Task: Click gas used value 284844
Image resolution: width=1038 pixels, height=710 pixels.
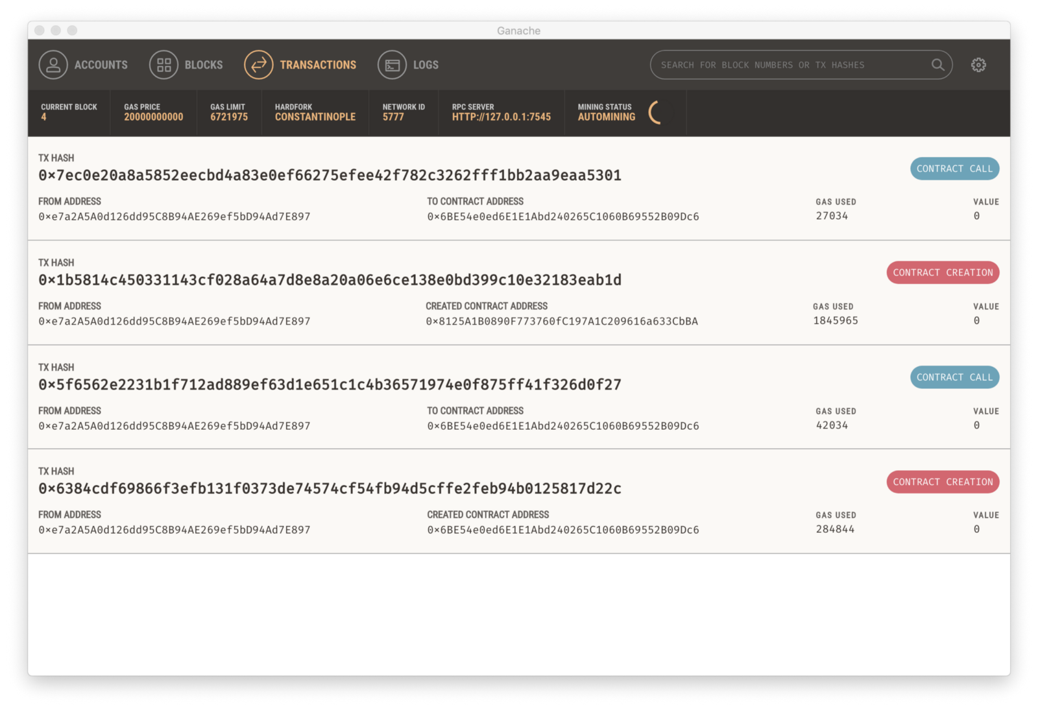Action: tap(835, 529)
